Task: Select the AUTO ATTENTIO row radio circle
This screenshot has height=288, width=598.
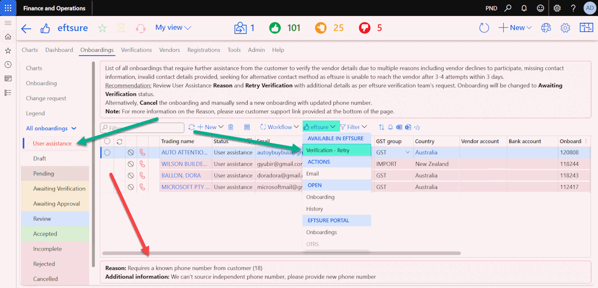Action: (x=107, y=152)
